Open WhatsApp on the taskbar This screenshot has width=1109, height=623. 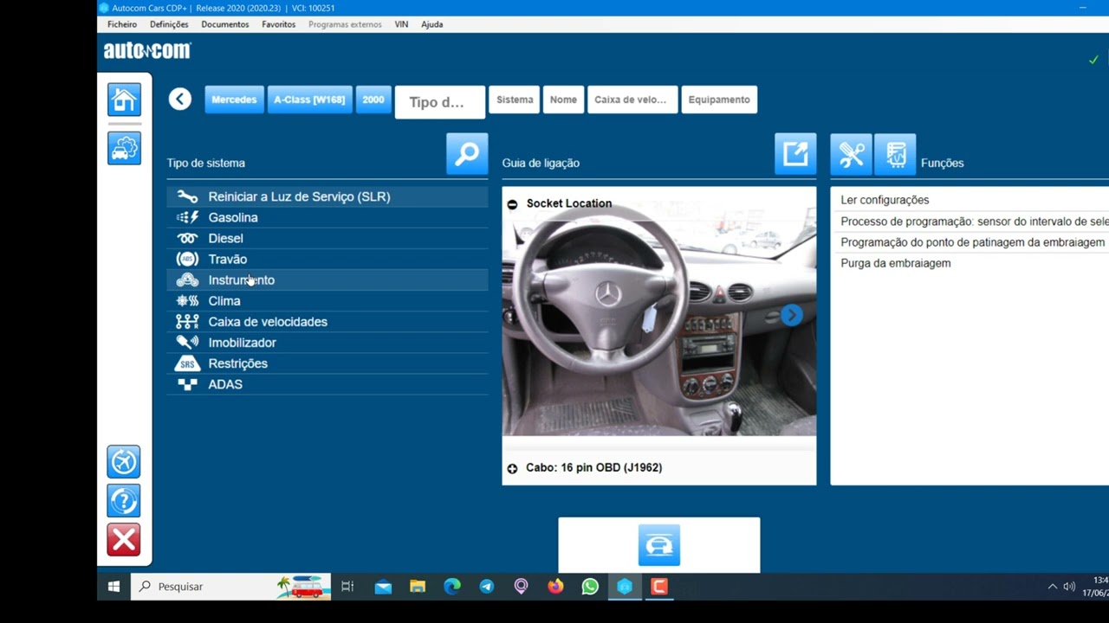click(x=590, y=587)
